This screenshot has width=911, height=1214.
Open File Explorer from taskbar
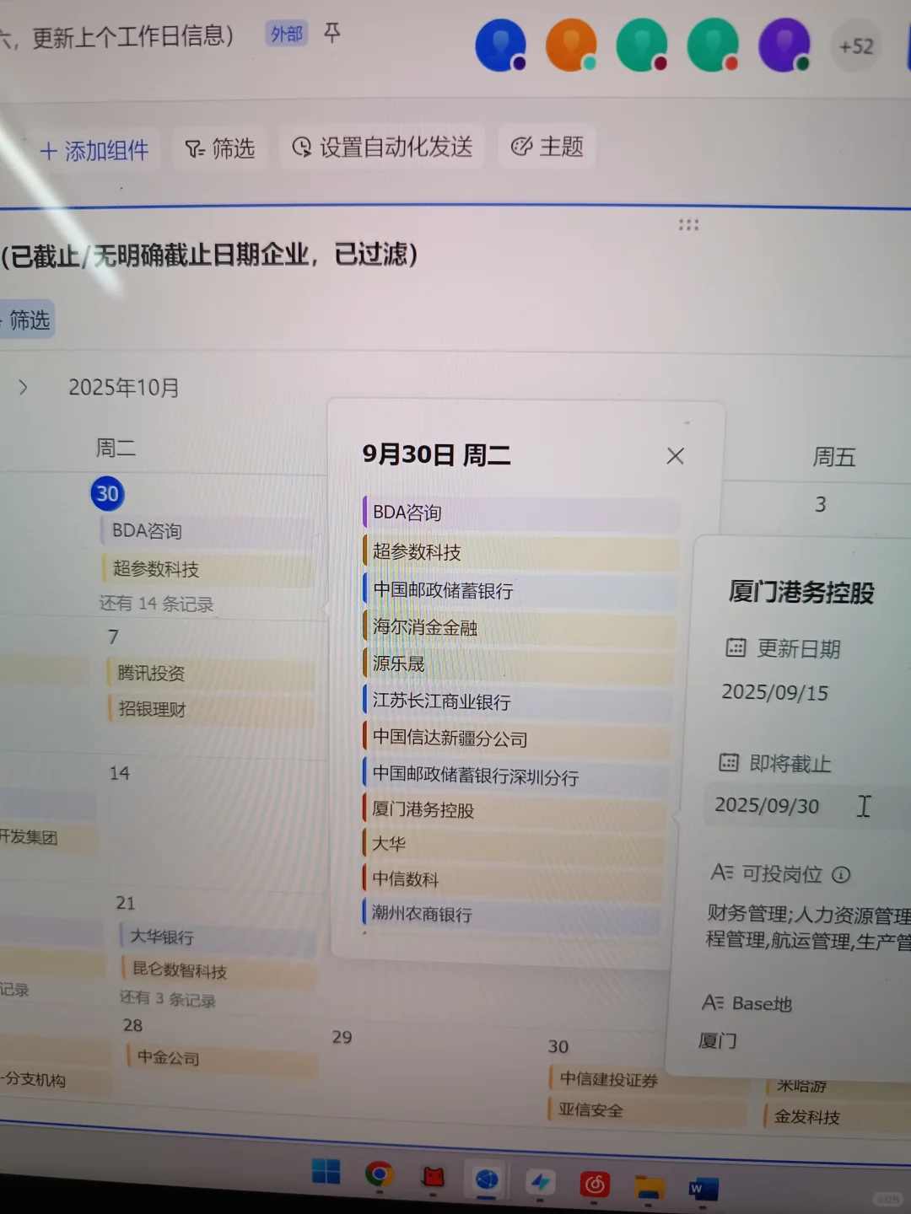point(649,1187)
